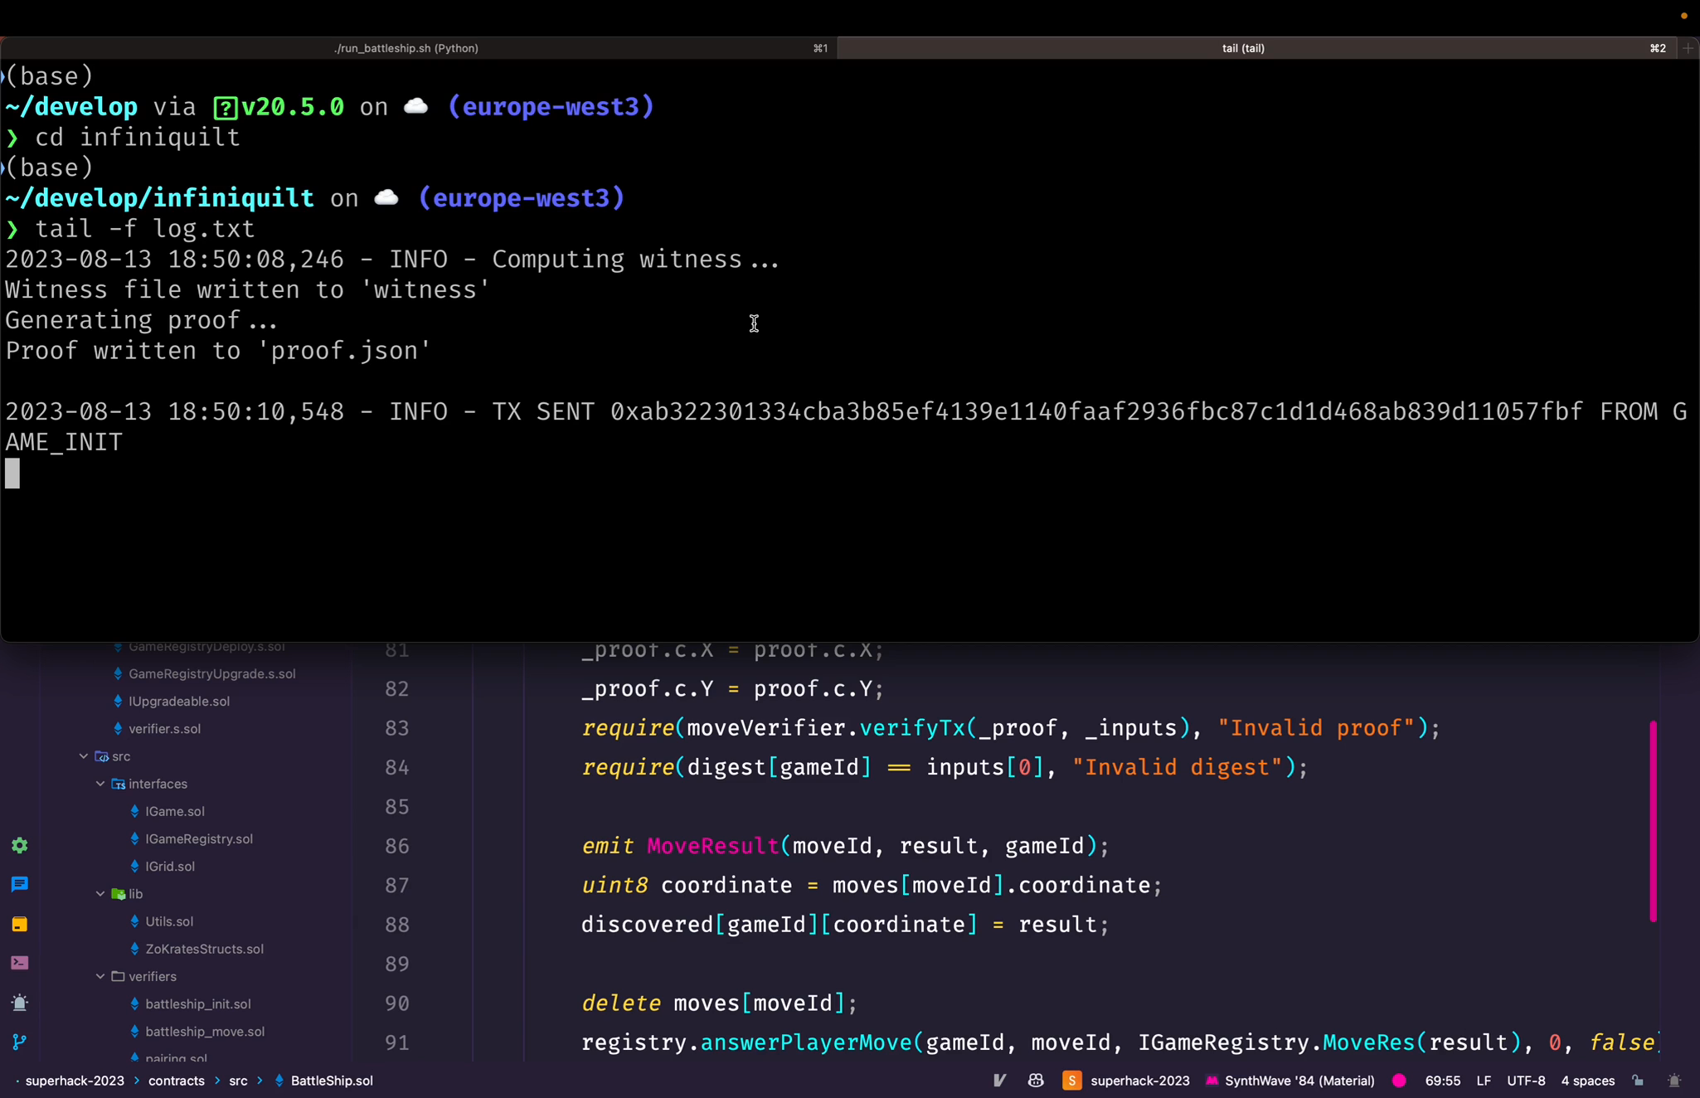Click the "Invalid digest" string on line 84
1700x1098 pixels.
(x=1177, y=767)
